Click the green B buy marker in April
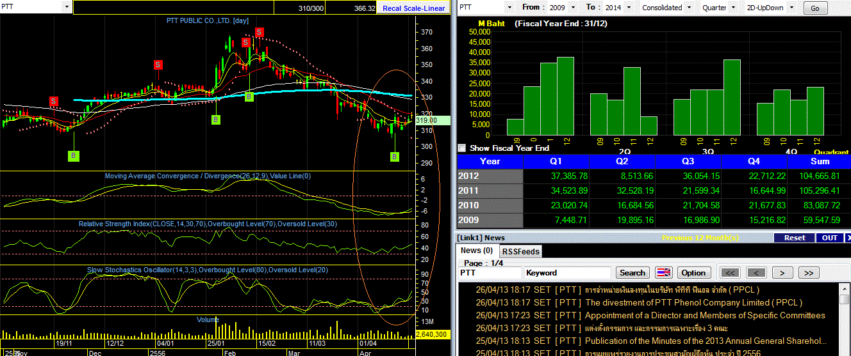The width and height of the screenshot is (851, 356). (x=395, y=157)
